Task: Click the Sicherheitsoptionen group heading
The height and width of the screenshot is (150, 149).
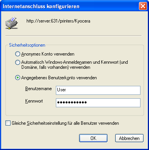Action: pyautogui.click(x=27, y=45)
